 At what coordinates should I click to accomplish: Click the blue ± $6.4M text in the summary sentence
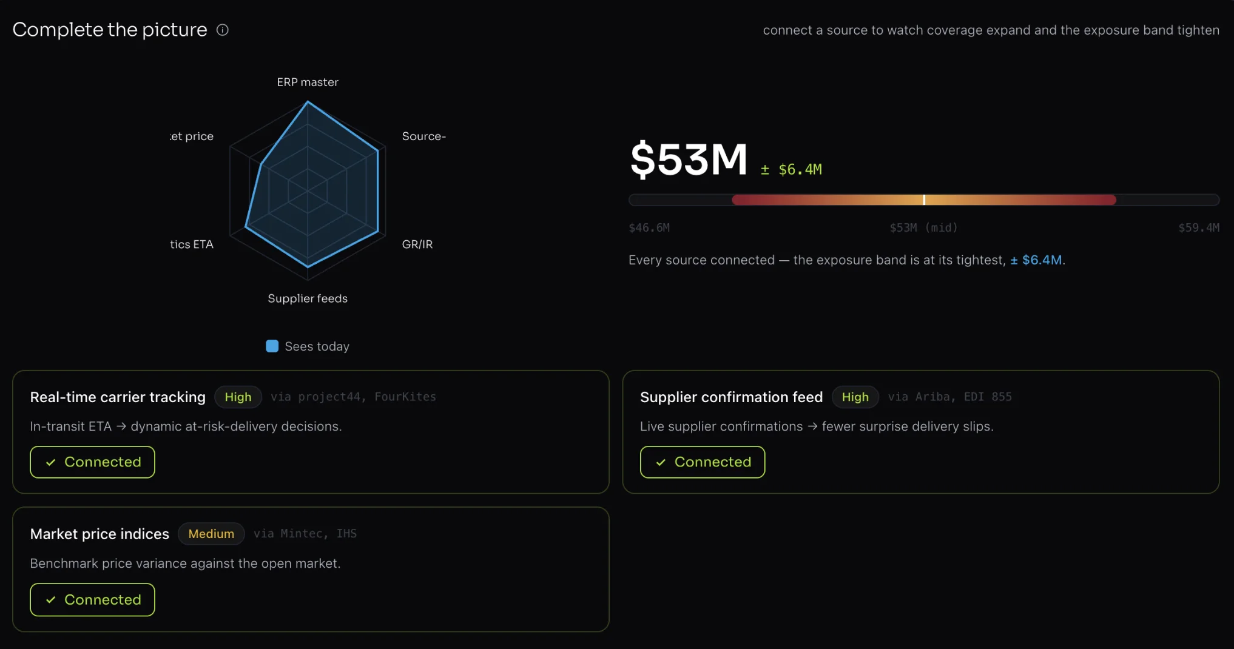pyautogui.click(x=1036, y=260)
